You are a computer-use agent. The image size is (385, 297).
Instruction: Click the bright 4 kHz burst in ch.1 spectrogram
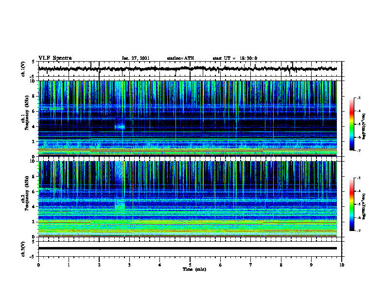[120, 127]
